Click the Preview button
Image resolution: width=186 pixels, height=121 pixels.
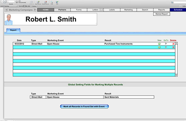[34, 6]
